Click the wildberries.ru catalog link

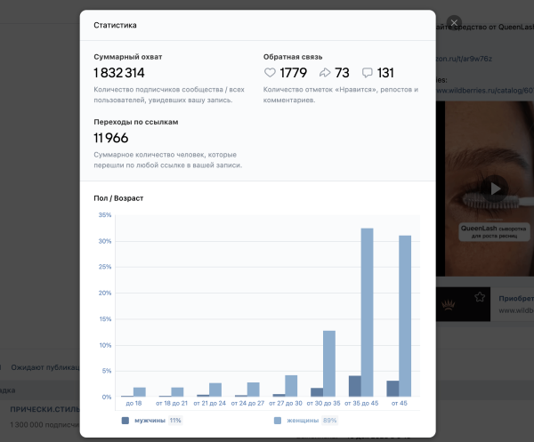point(485,91)
